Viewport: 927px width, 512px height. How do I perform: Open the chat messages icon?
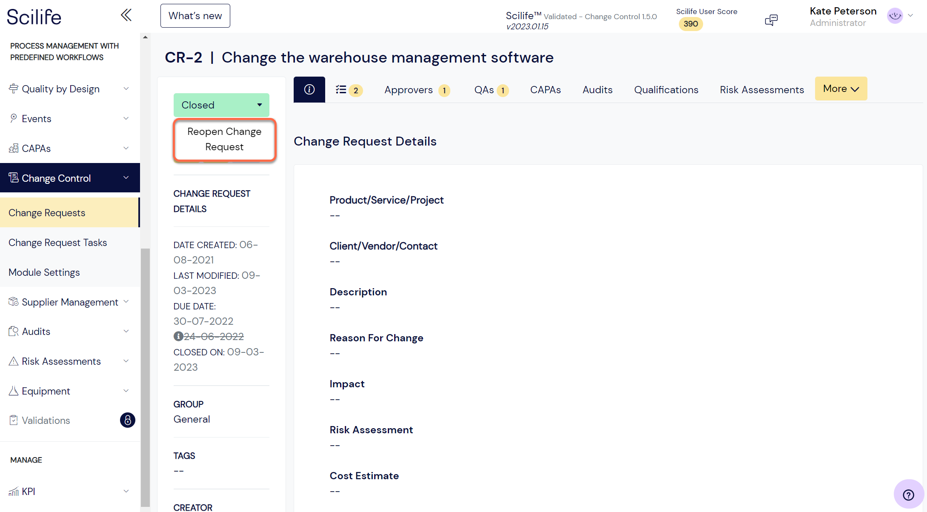click(x=771, y=20)
